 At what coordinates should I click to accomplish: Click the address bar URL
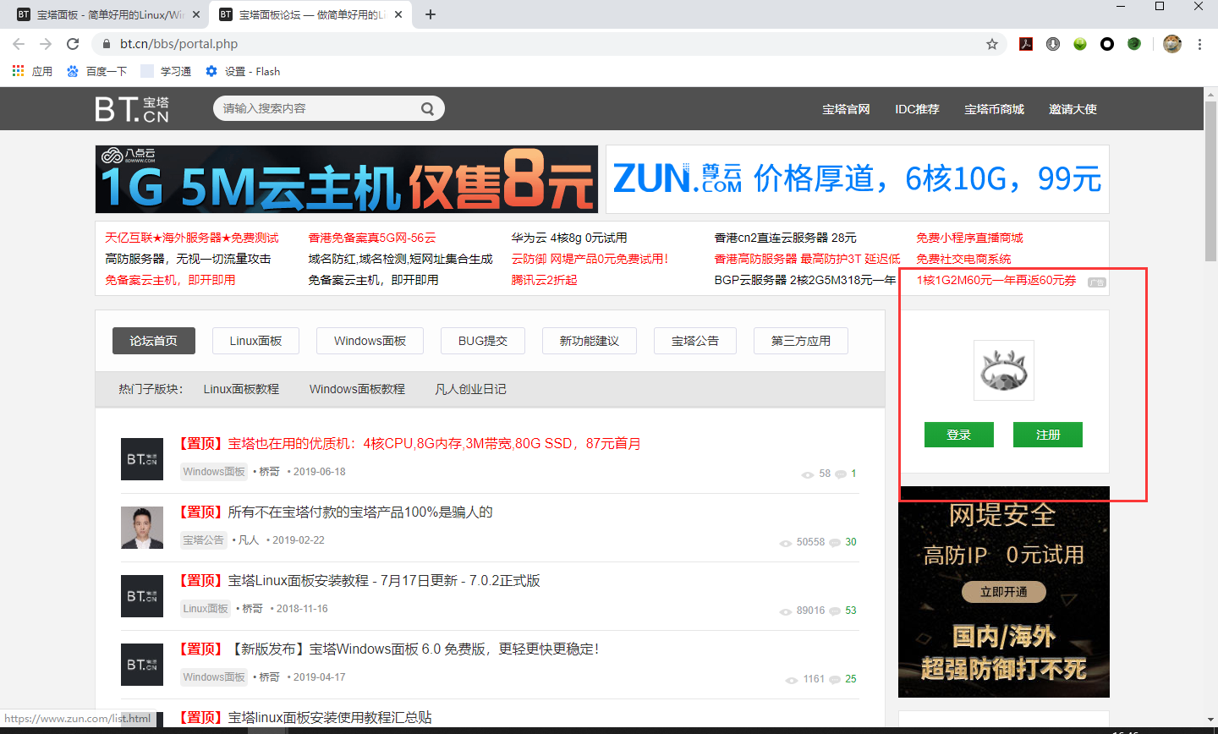[178, 44]
